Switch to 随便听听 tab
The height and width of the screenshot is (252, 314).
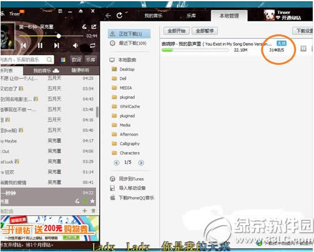click(x=81, y=71)
